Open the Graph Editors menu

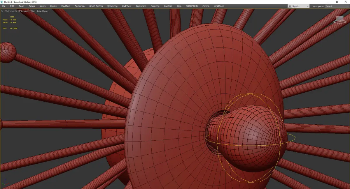pos(96,6)
